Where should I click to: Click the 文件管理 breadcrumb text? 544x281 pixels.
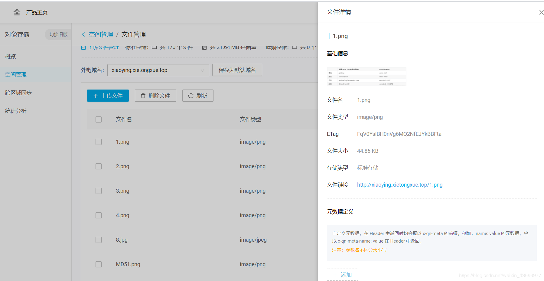coord(134,34)
